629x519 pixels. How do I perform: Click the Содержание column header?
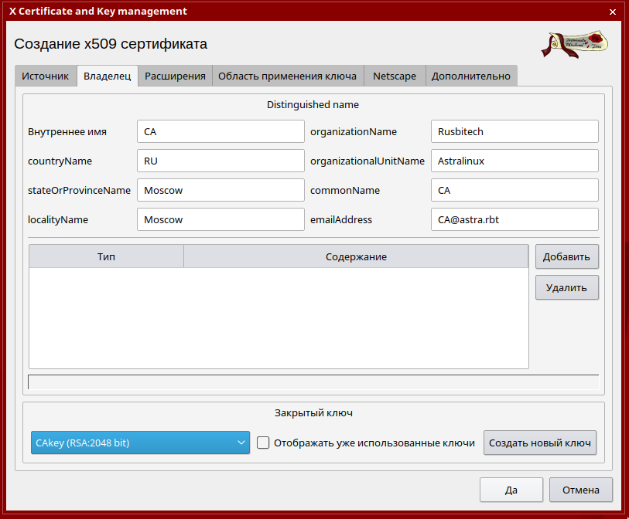coord(356,256)
